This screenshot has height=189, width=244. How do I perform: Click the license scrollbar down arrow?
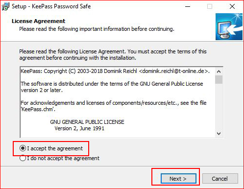[x=219, y=134]
